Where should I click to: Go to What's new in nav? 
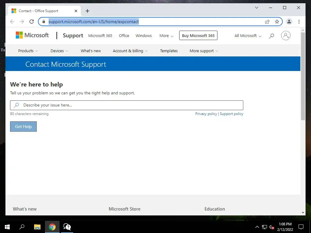tap(91, 51)
